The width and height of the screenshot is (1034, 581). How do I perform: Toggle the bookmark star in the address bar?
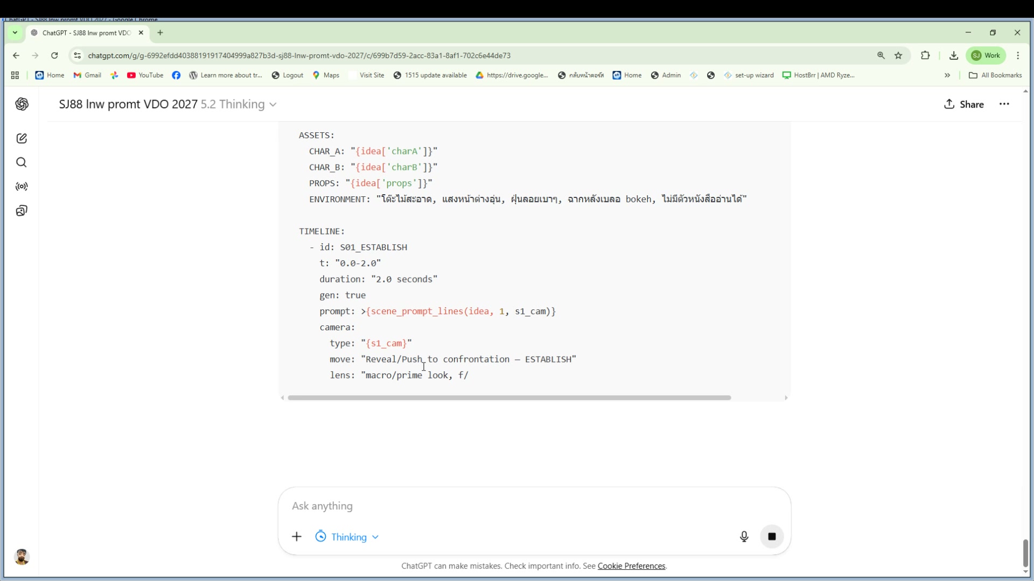(899, 55)
